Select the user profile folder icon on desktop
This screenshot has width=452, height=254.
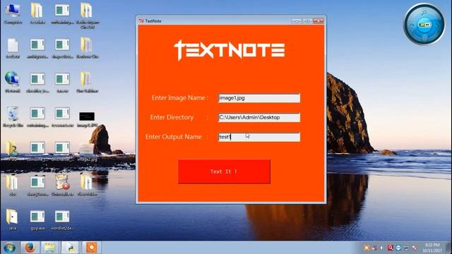[13, 151]
